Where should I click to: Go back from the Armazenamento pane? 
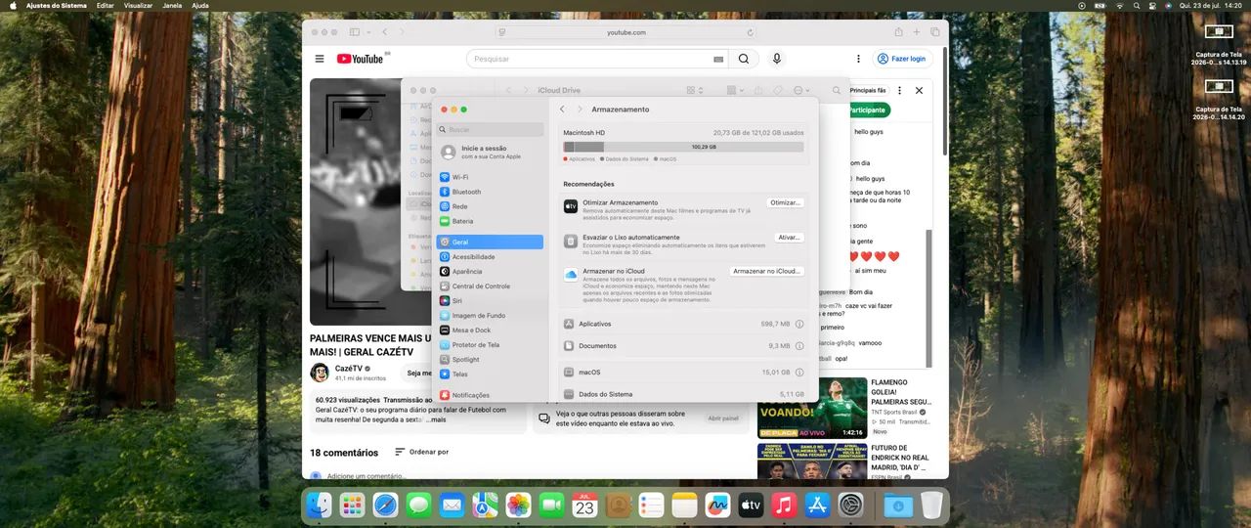click(x=562, y=110)
